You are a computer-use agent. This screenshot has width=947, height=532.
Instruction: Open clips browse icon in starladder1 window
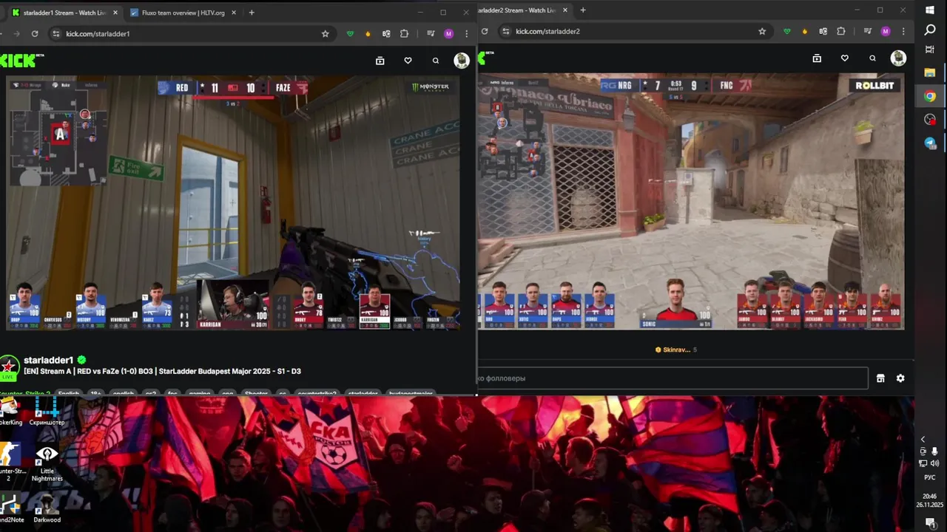380,61
